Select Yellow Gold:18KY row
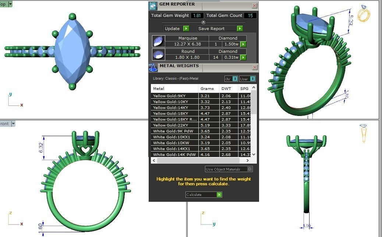 (201, 113)
